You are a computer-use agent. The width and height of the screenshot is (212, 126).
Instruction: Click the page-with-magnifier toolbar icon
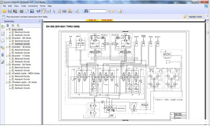click(x=49, y=11)
